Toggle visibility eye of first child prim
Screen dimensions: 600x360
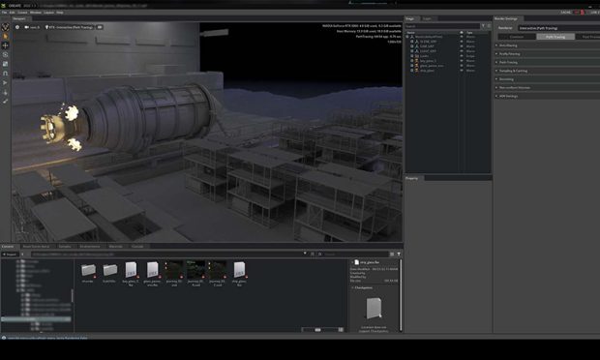click(x=462, y=42)
